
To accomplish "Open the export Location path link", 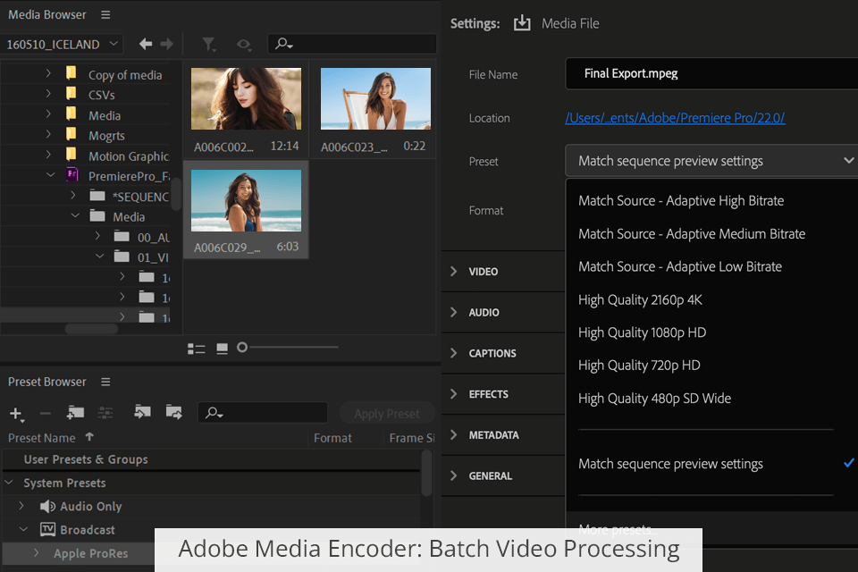I will click(676, 118).
